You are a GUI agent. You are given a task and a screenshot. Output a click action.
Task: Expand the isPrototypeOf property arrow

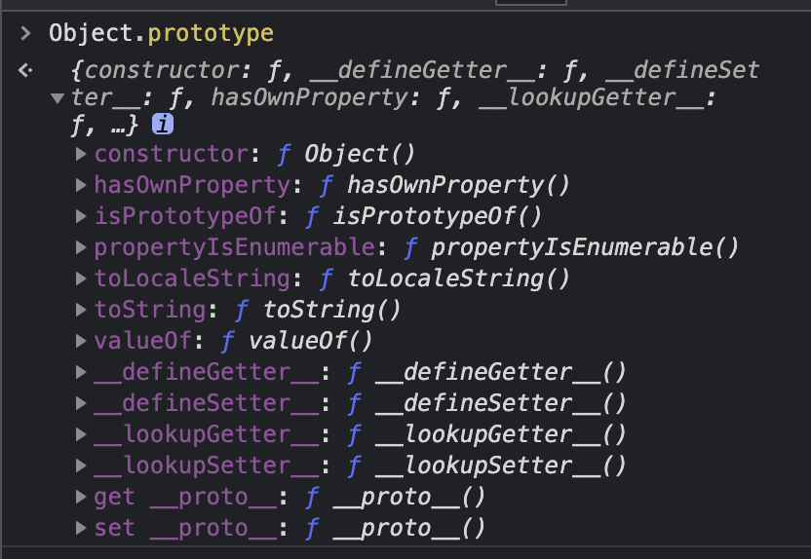[x=82, y=217]
